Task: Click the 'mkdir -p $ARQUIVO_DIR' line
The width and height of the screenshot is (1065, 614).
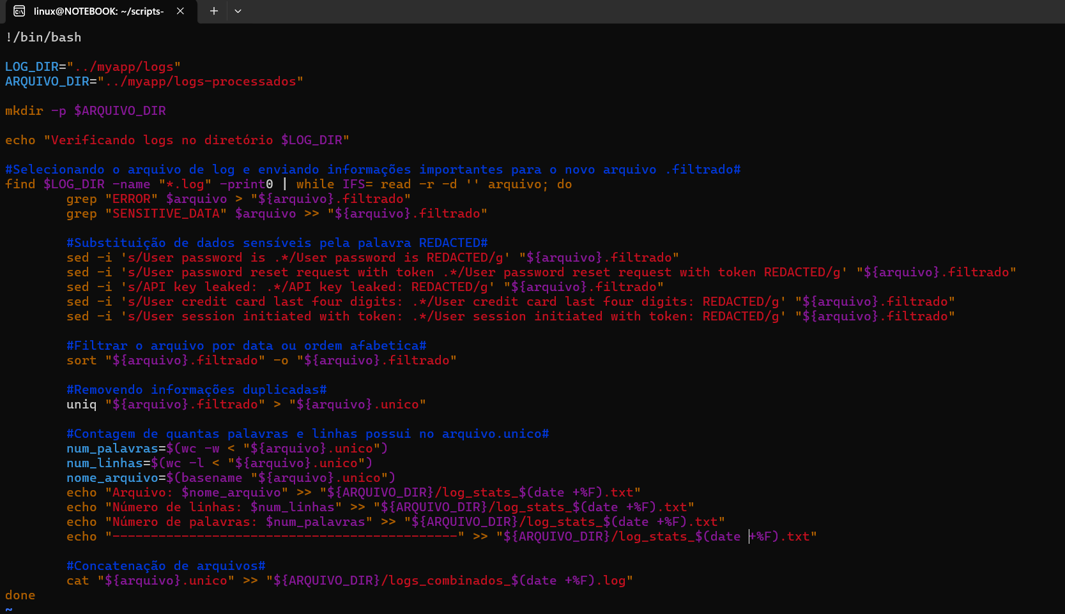Action: pos(86,110)
